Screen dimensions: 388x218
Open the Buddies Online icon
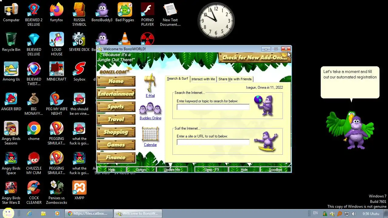pyautogui.click(x=150, y=109)
